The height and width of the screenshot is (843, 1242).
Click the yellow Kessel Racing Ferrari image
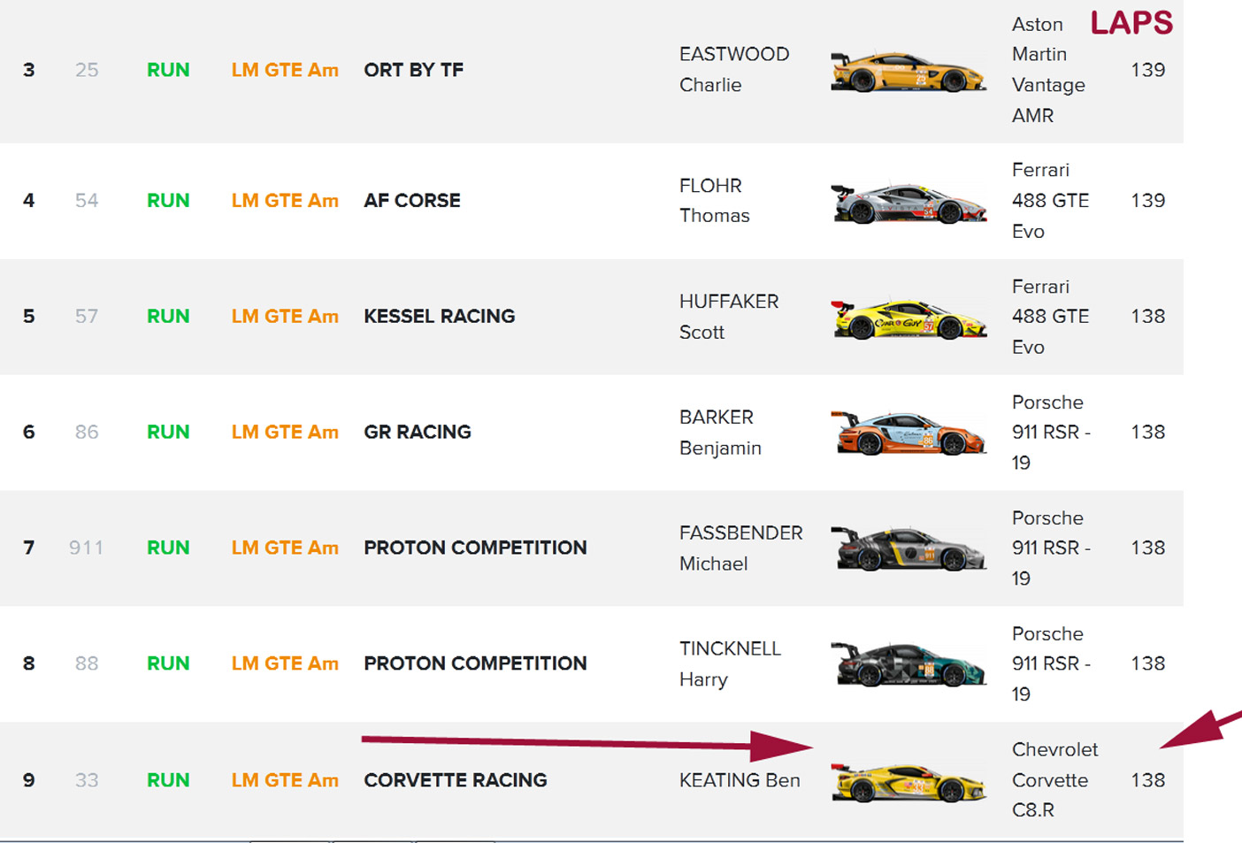coord(908,318)
